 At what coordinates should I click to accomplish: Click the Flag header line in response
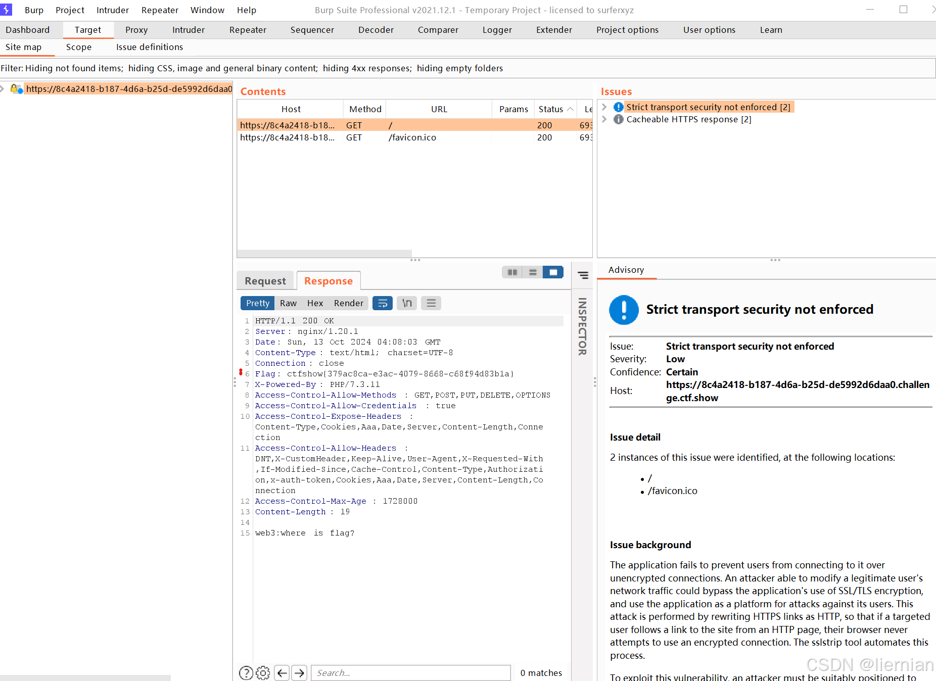tap(385, 374)
